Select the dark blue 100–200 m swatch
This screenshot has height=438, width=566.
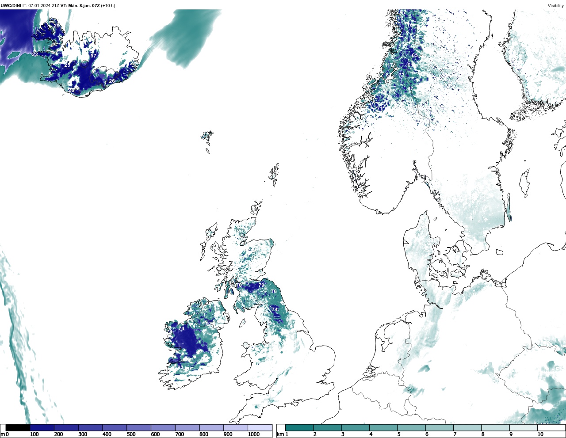[42, 427]
